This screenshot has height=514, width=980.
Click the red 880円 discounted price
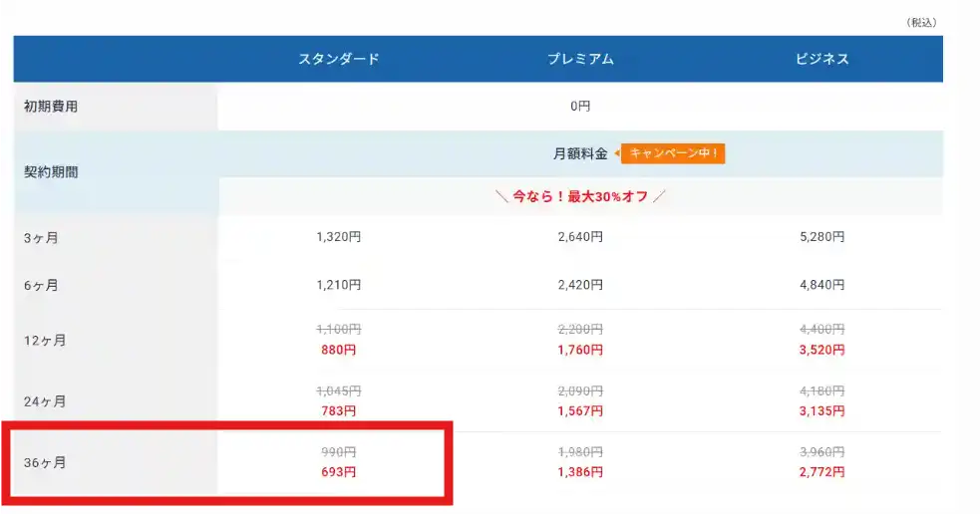pos(339,350)
